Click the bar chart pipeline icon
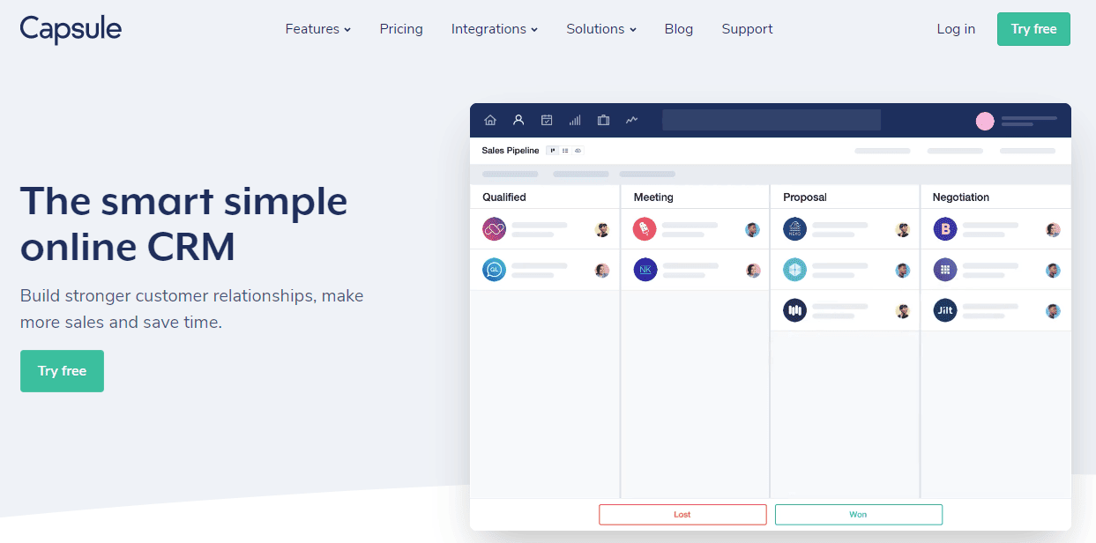The width and height of the screenshot is (1096, 543). 575,121
